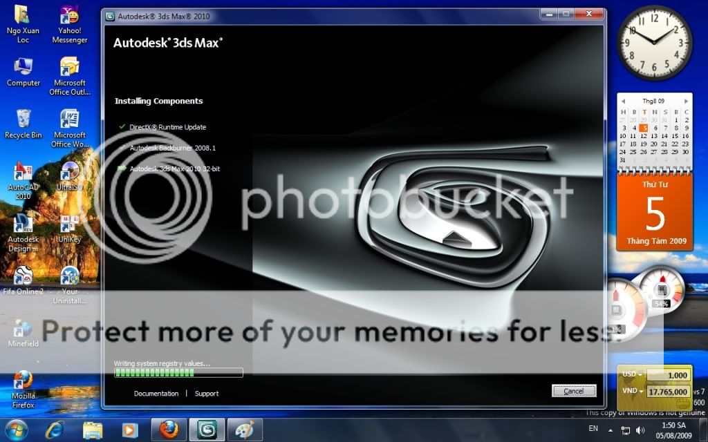Minimize the 3ds Max installer window

tap(549, 15)
